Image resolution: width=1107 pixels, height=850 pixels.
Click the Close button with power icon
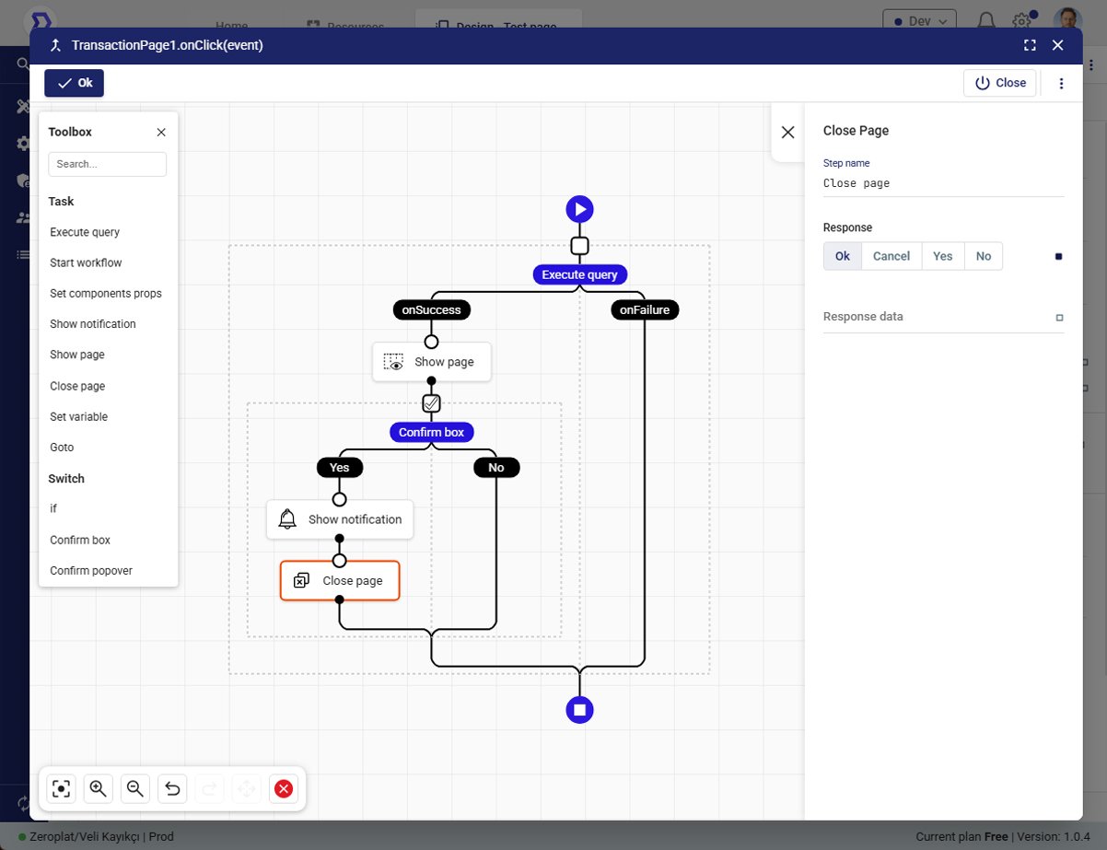coord(999,83)
